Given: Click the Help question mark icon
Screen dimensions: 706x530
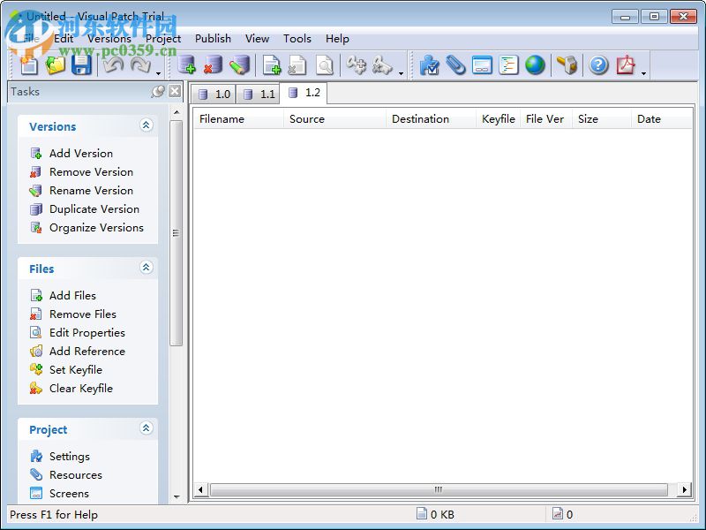Looking at the screenshot, I should pos(599,65).
